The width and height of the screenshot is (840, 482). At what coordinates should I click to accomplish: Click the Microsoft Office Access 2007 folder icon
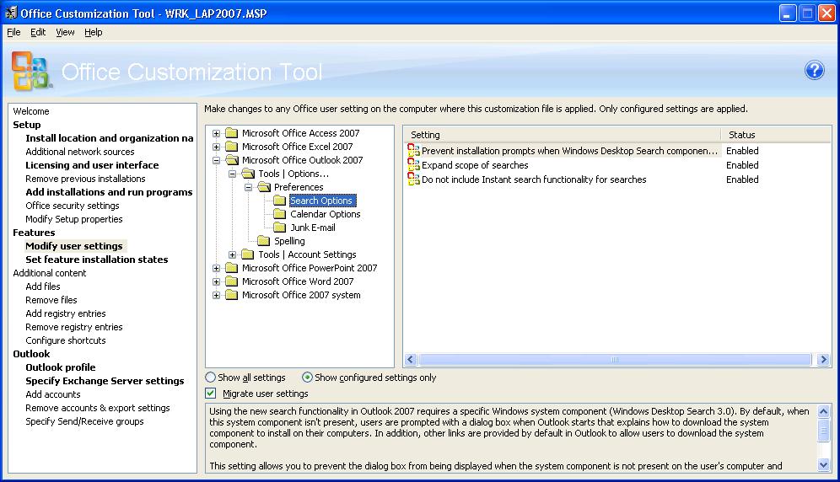(231, 133)
